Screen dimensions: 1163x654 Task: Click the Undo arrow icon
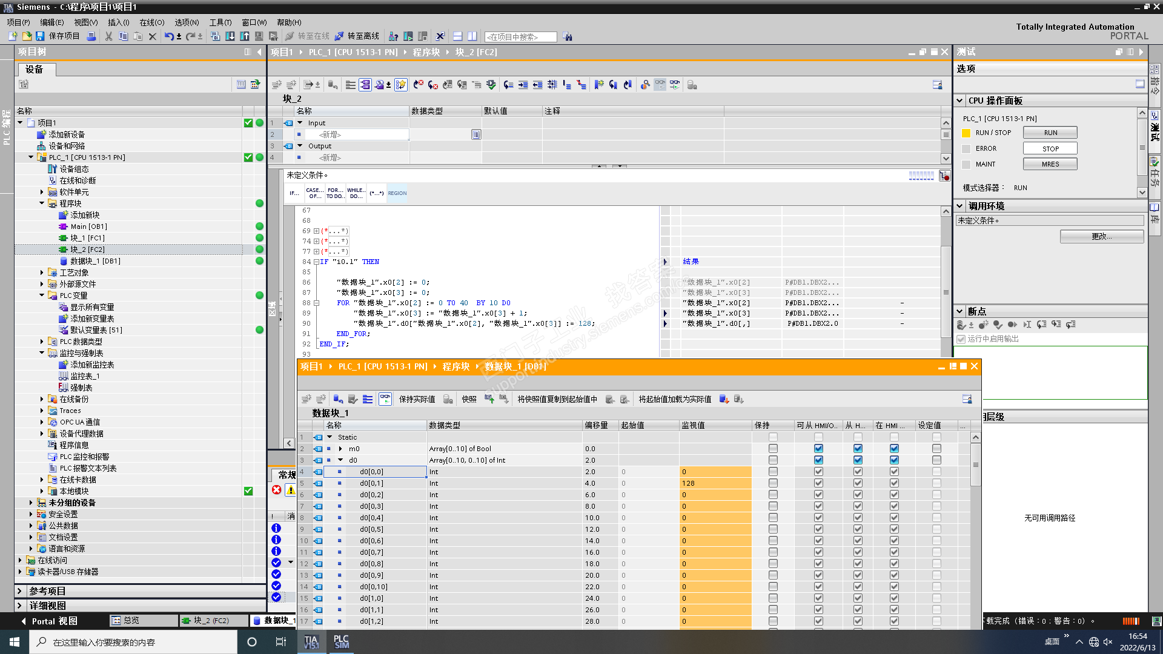pyautogui.click(x=169, y=36)
